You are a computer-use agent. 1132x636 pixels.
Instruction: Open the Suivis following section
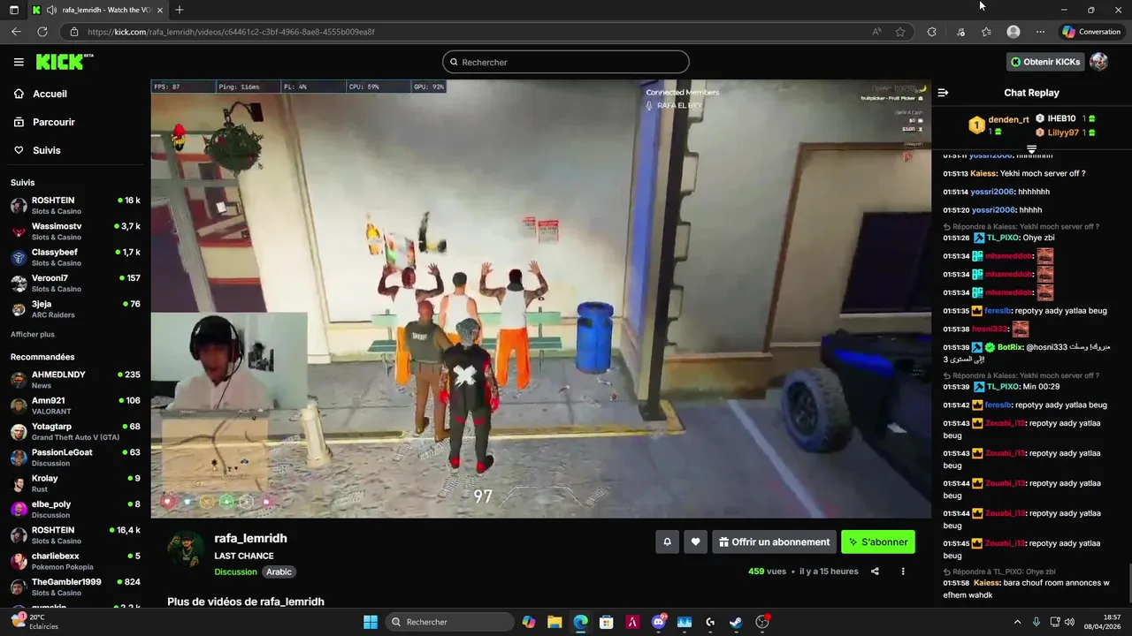[37, 150]
